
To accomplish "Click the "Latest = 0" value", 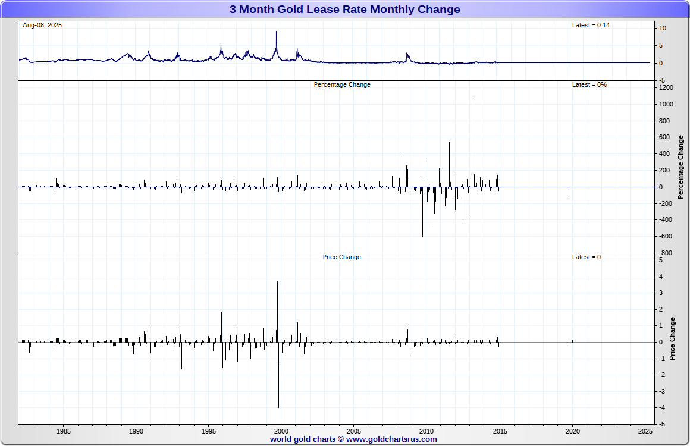I will click(x=586, y=257).
